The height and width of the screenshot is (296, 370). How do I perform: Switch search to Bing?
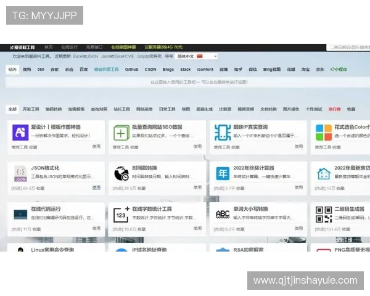click(x=272, y=70)
